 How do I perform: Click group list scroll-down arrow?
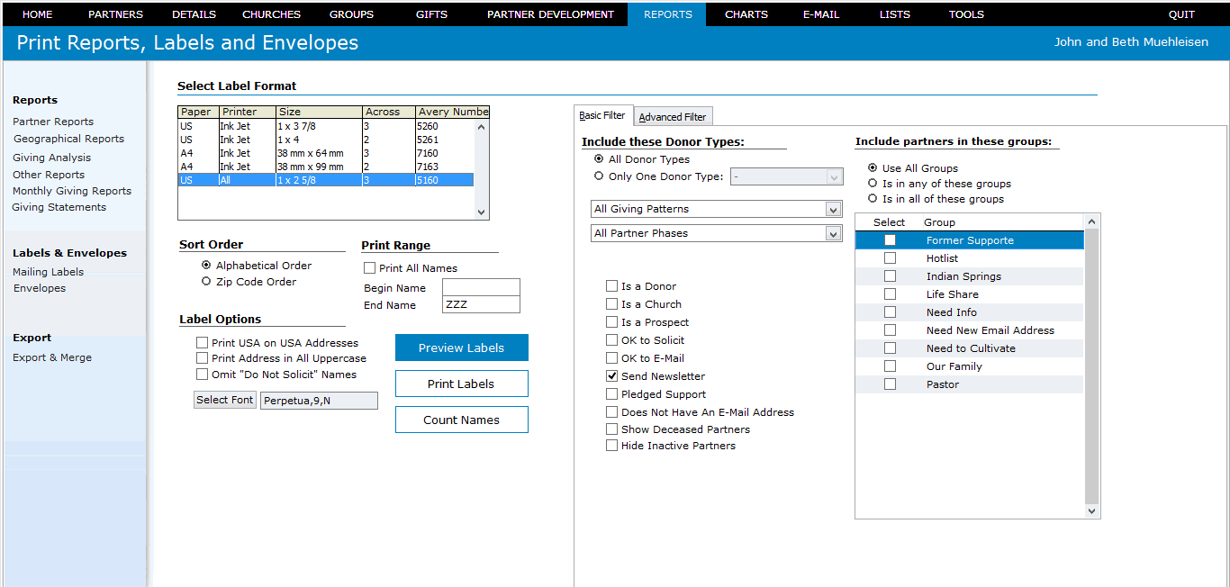pos(1092,511)
